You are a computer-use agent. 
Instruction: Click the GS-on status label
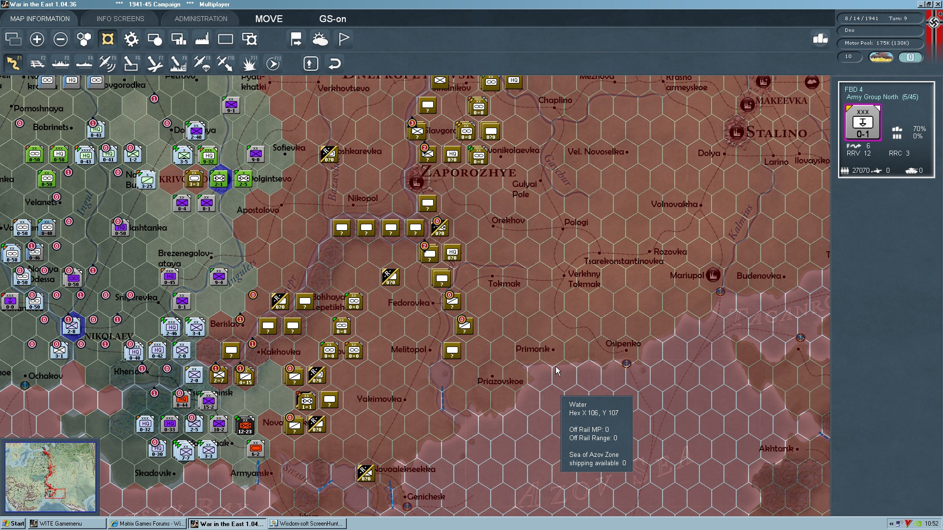click(x=333, y=19)
